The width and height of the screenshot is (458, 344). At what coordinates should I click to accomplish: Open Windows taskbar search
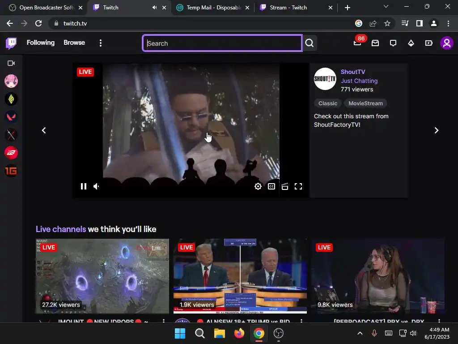[x=200, y=333]
